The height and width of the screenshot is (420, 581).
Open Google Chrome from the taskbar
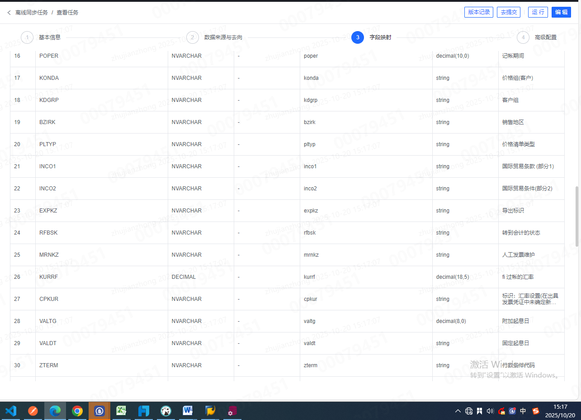click(x=77, y=411)
